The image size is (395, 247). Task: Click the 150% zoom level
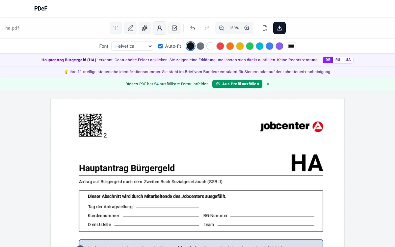pos(234,28)
